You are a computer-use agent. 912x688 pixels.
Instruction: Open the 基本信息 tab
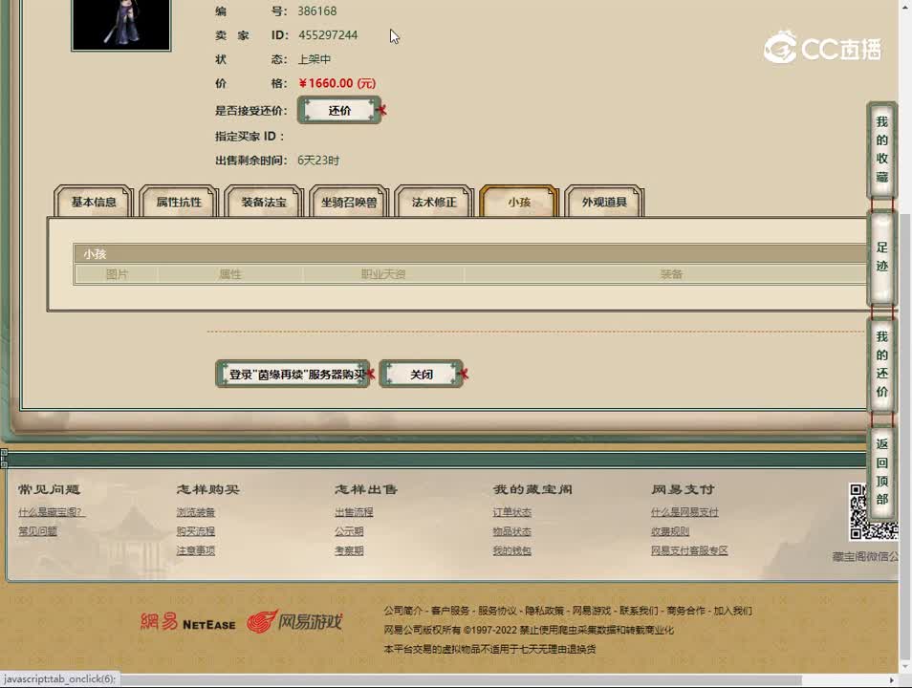[x=94, y=202]
